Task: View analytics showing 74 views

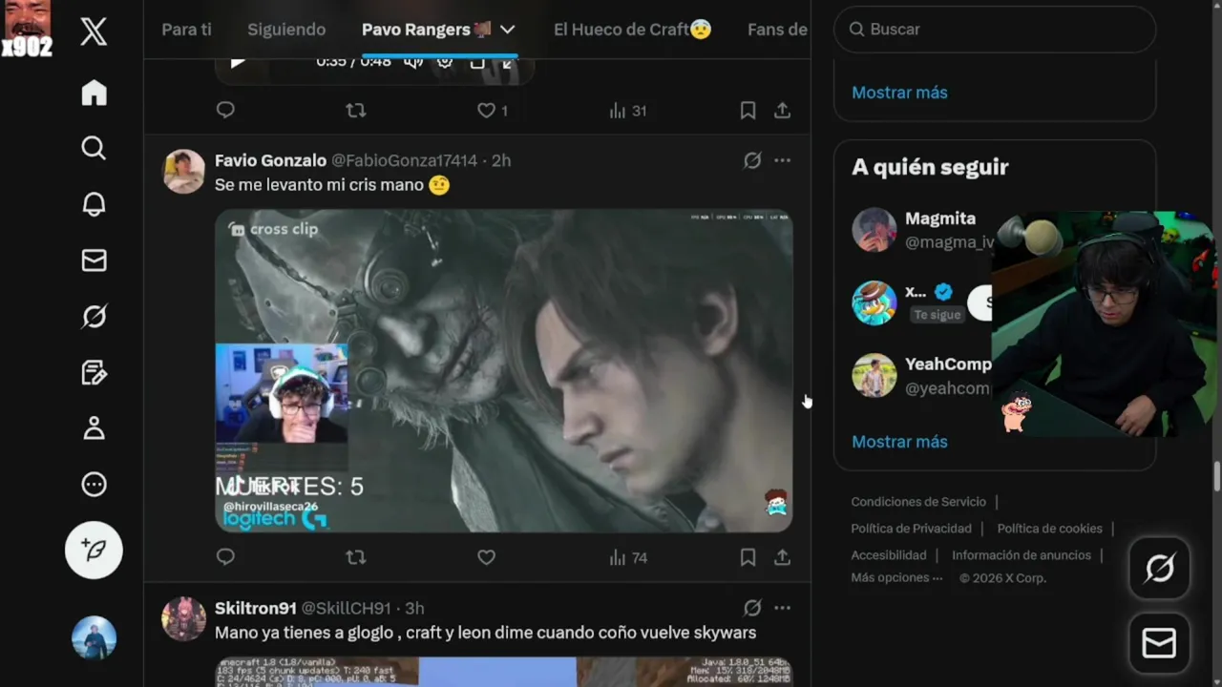Action: pos(628,557)
